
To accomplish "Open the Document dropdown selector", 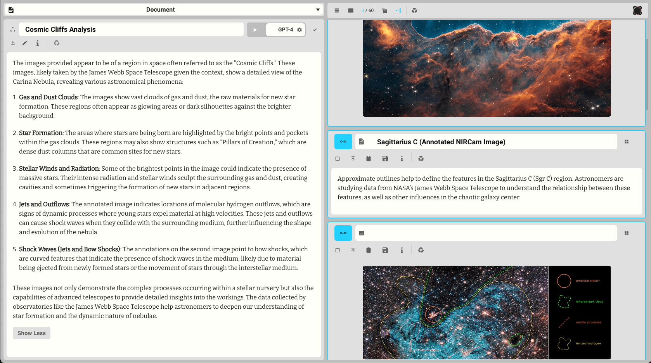I will pos(163,10).
